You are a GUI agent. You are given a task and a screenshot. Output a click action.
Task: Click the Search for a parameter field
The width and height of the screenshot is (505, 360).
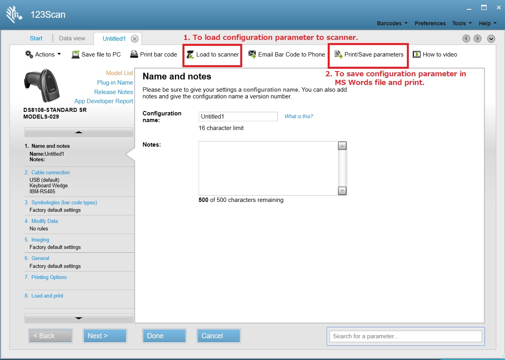[x=405, y=336]
